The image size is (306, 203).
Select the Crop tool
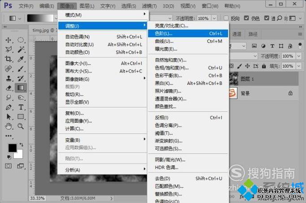click(x=9, y=59)
